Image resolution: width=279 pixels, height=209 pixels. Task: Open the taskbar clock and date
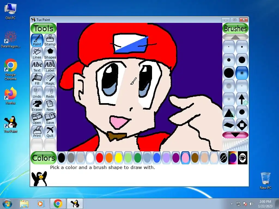coord(265,204)
